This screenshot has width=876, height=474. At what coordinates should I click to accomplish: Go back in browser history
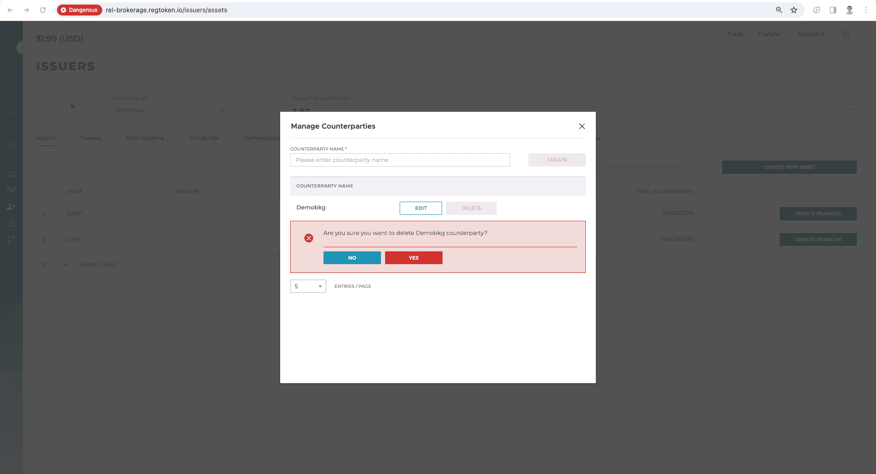[x=10, y=10]
